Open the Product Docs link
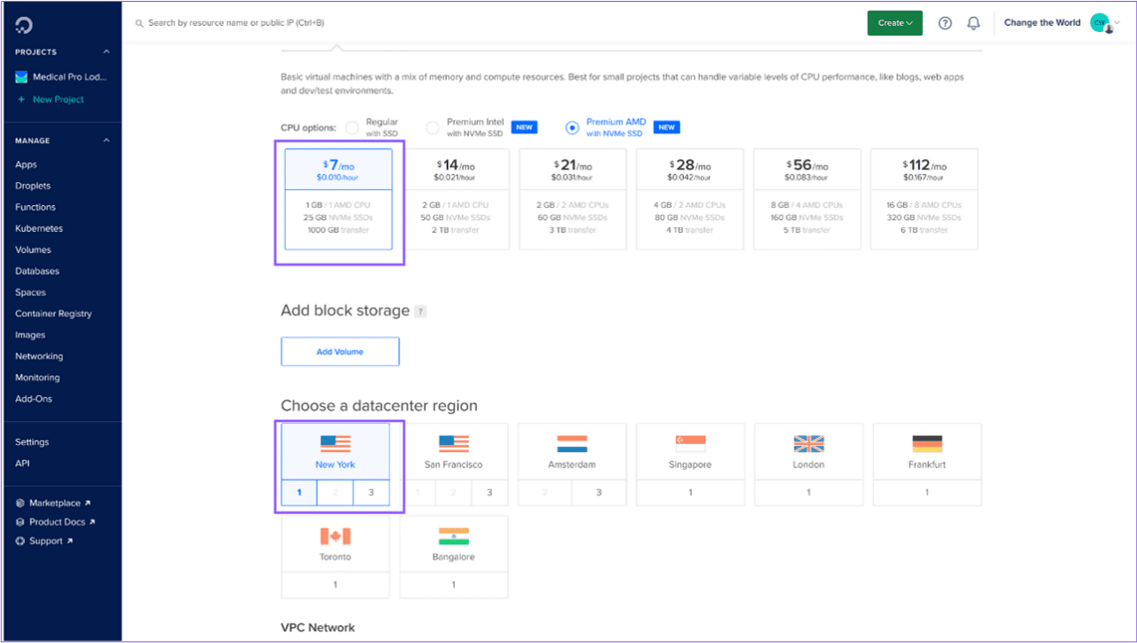The width and height of the screenshot is (1137, 643). tap(57, 522)
